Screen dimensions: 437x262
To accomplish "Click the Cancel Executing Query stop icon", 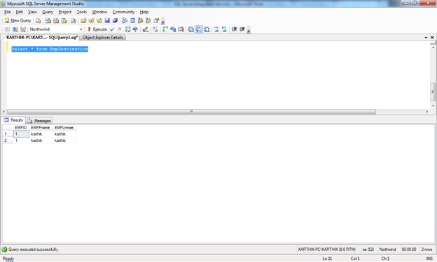I will pyautogui.click(x=120, y=29).
